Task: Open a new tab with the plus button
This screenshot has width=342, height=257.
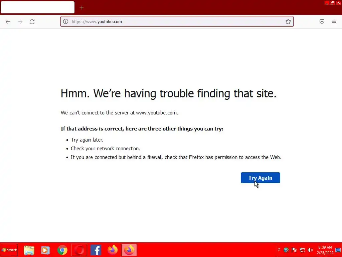Action: pos(81,8)
